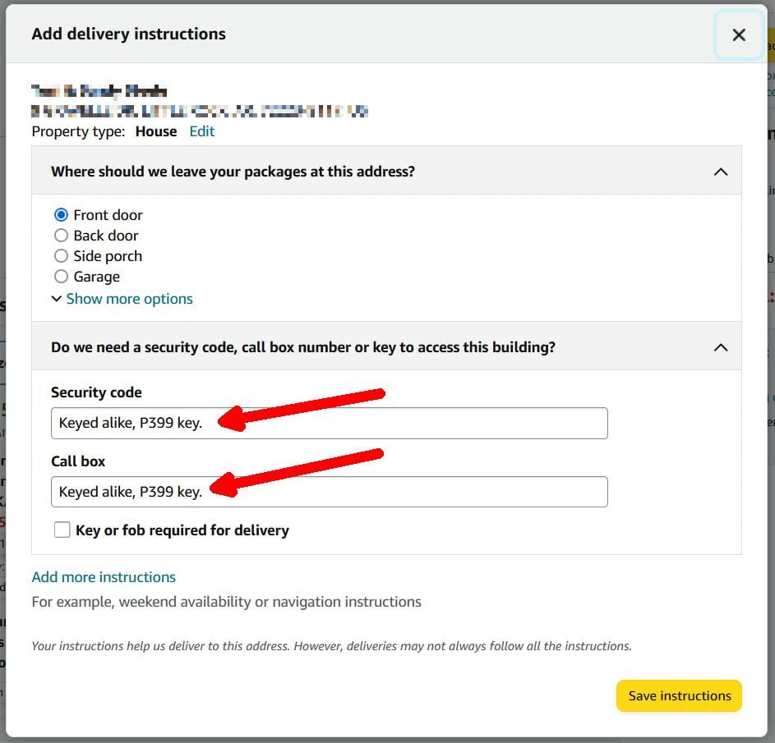Click the 'Call box' field label
This screenshot has height=743, width=775.
click(78, 461)
